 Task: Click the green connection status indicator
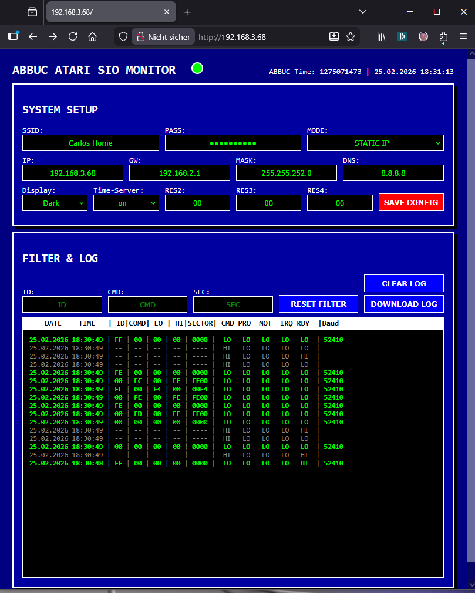197,68
